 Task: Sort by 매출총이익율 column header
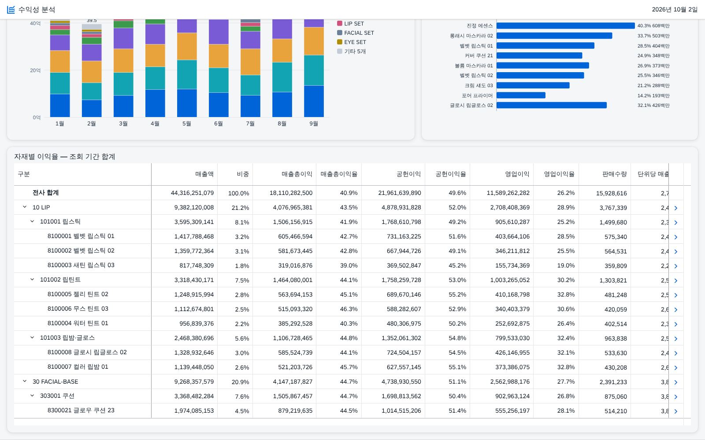pos(339,174)
